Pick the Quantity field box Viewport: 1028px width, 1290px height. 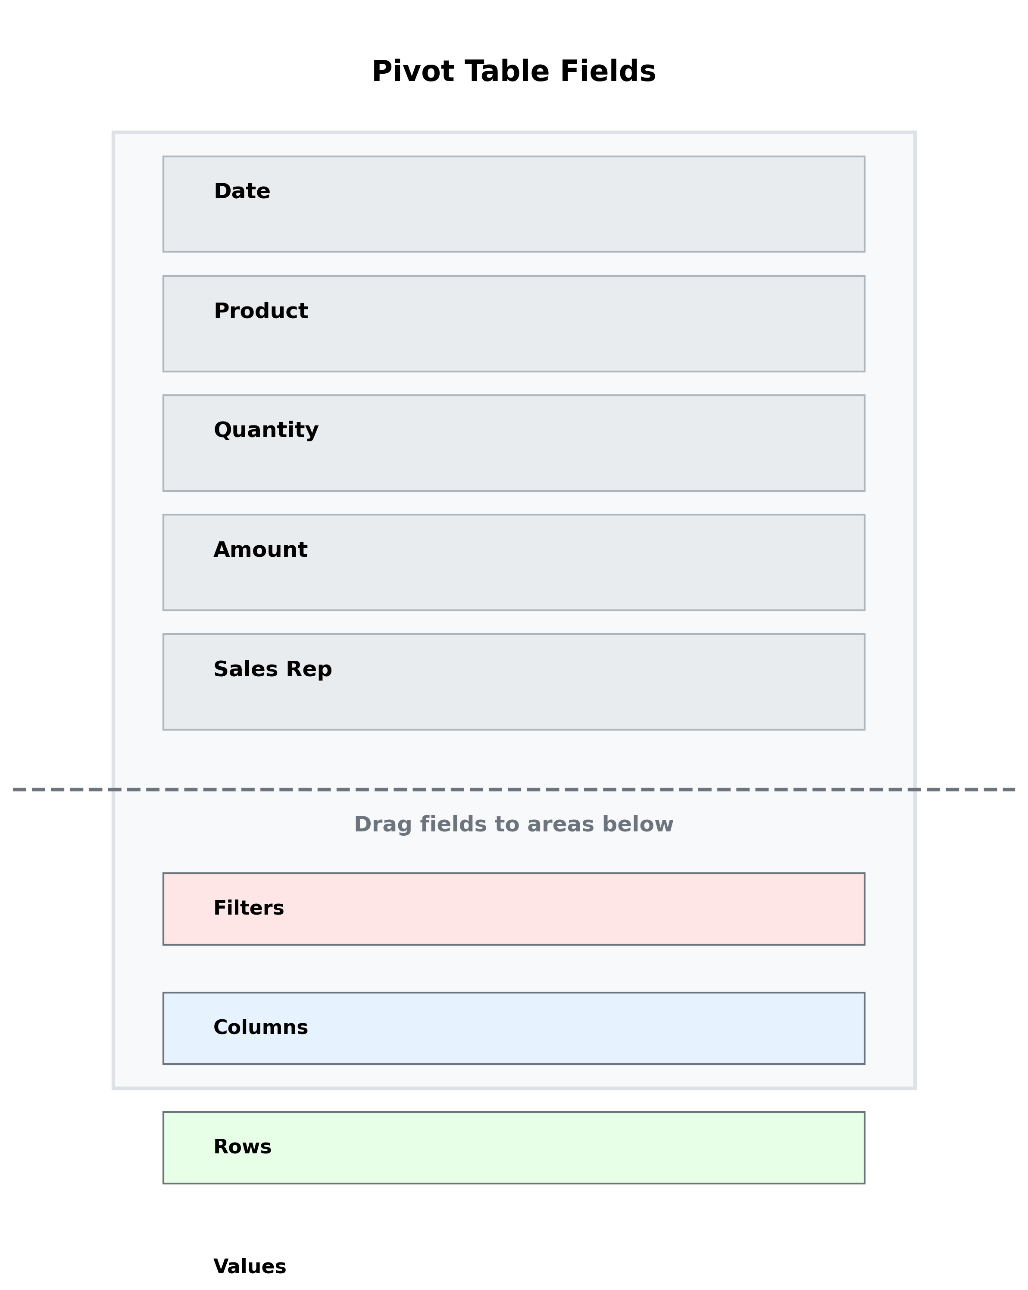pyautogui.click(x=513, y=443)
